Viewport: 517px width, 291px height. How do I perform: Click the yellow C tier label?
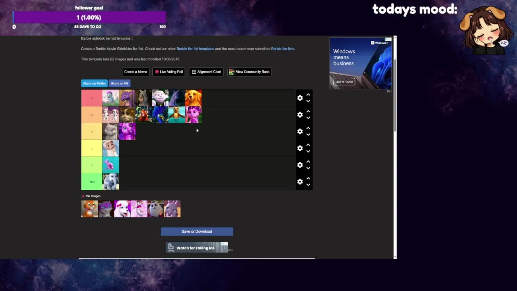point(91,148)
